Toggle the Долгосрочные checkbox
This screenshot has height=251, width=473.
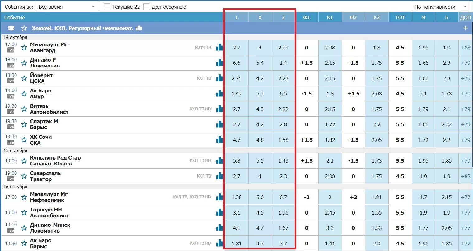click(x=147, y=7)
